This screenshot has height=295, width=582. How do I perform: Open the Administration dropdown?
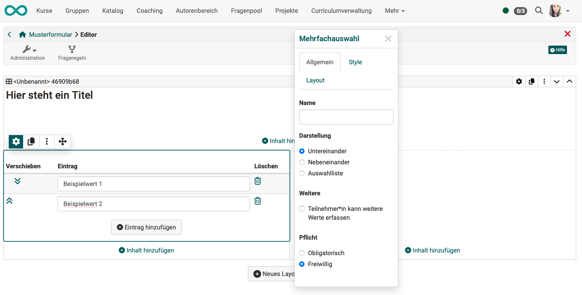[x=27, y=53]
